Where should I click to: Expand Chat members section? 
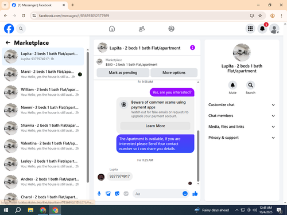click(242, 116)
